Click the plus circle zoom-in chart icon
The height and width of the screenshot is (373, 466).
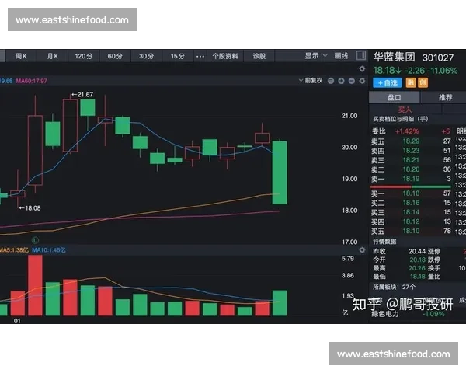pos(341,81)
